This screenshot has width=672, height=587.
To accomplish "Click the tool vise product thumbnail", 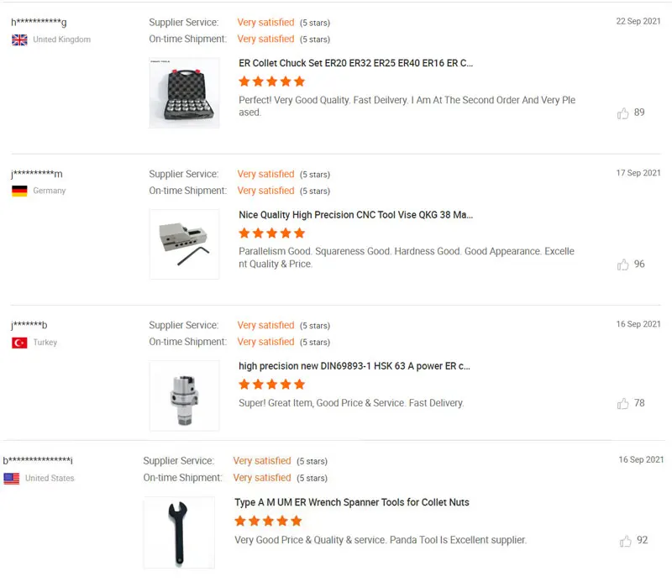I will point(184,244).
